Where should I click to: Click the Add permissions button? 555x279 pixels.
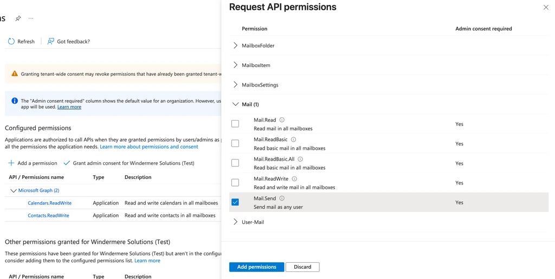[256, 267]
